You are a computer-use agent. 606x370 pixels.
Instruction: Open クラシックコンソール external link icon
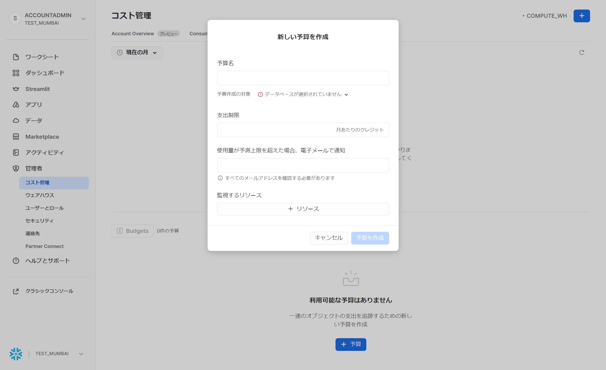click(x=16, y=291)
